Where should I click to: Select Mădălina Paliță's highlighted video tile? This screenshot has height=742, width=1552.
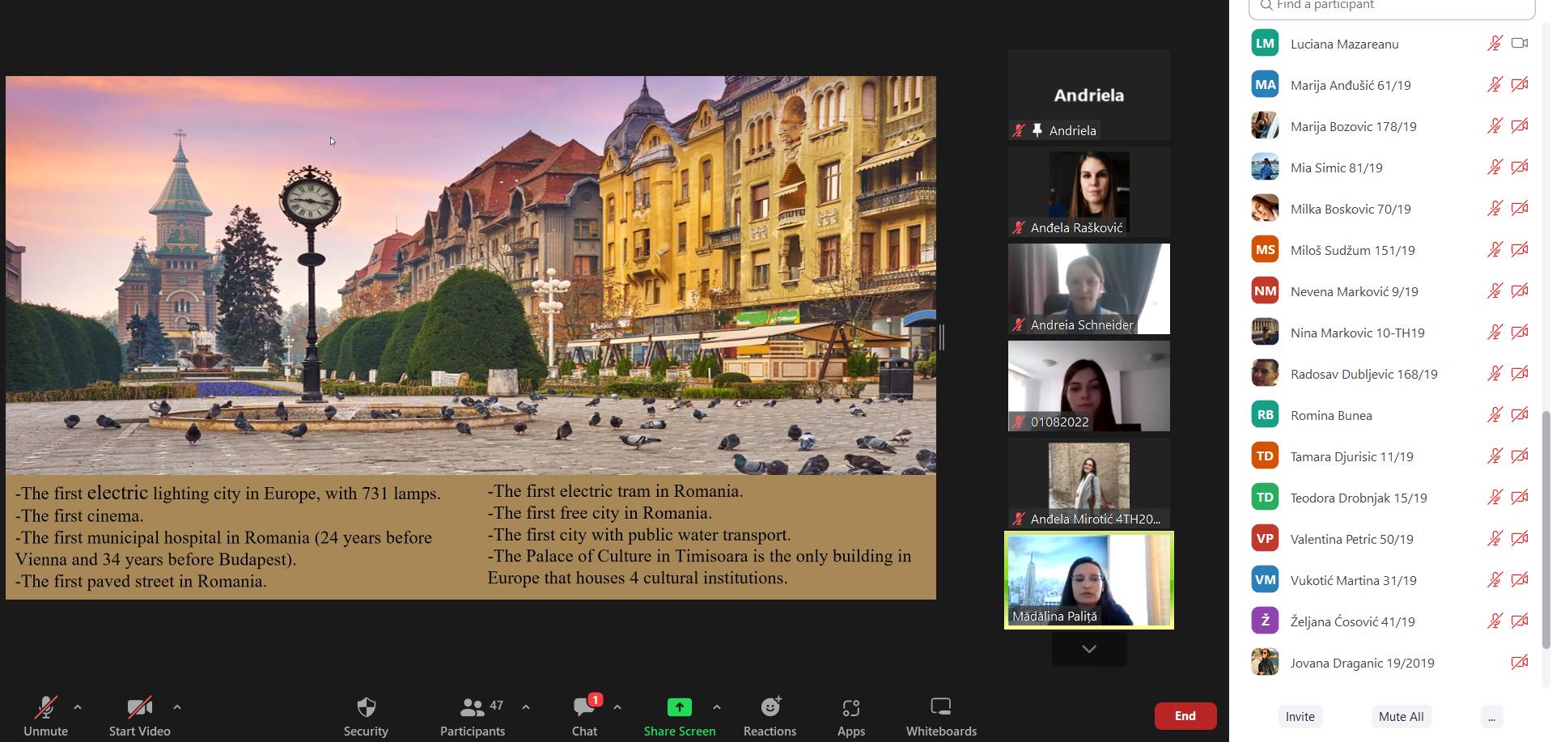coord(1089,580)
